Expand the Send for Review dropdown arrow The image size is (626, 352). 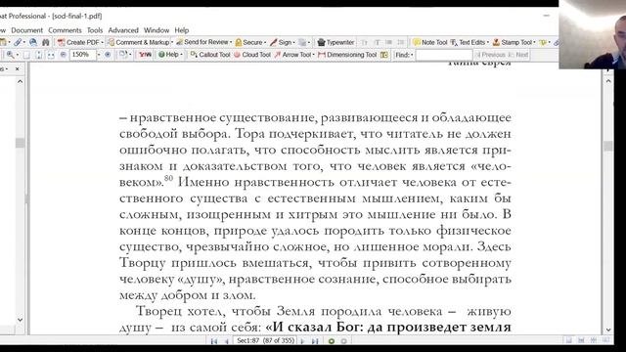tap(231, 42)
